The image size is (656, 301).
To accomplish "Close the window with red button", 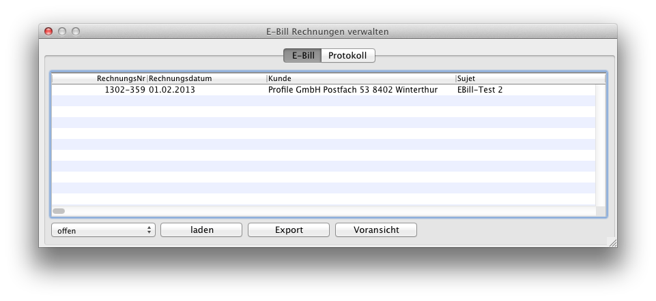I will 48,31.
